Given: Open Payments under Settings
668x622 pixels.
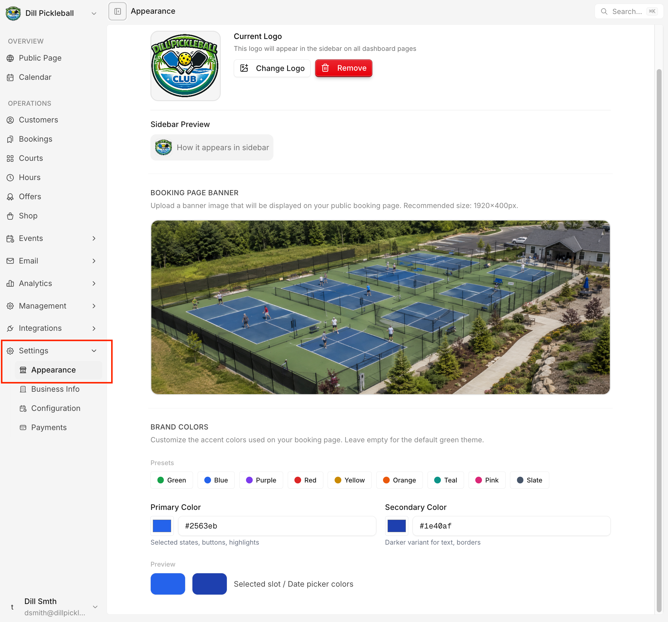Looking at the screenshot, I should pyautogui.click(x=58, y=428).
